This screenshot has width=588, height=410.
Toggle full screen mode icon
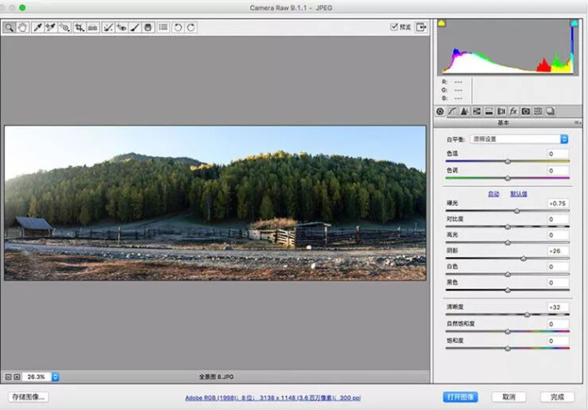(x=421, y=27)
